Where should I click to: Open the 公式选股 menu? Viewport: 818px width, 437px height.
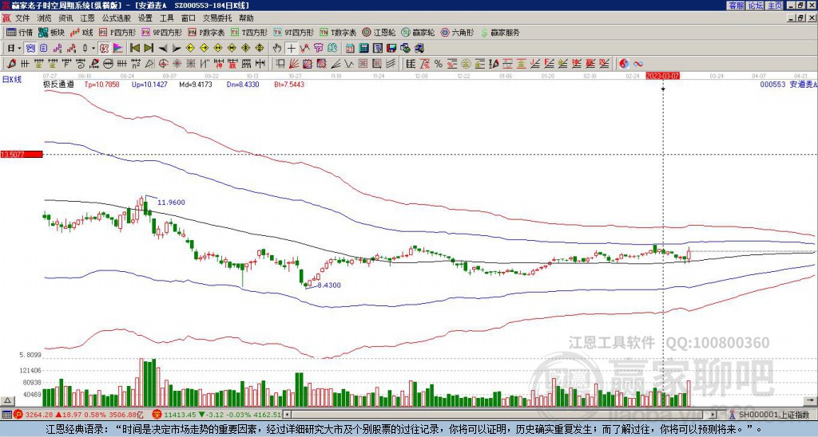pyautogui.click(x=117, y=18)
